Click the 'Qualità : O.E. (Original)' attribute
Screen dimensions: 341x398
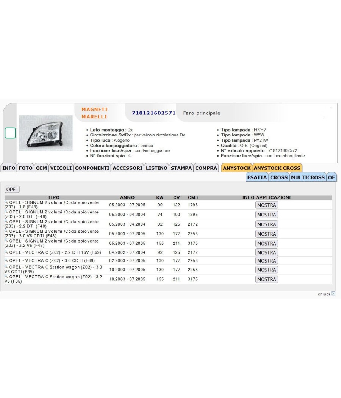point(244,146)
